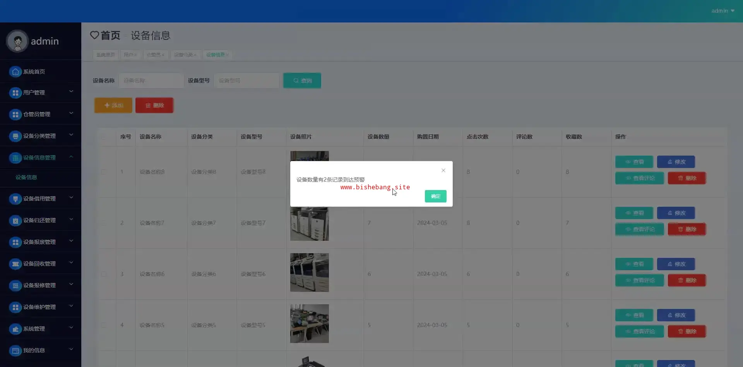Click the 查询 search button
The height and width of the screenshot is (367, 743).
click(302, 81)
